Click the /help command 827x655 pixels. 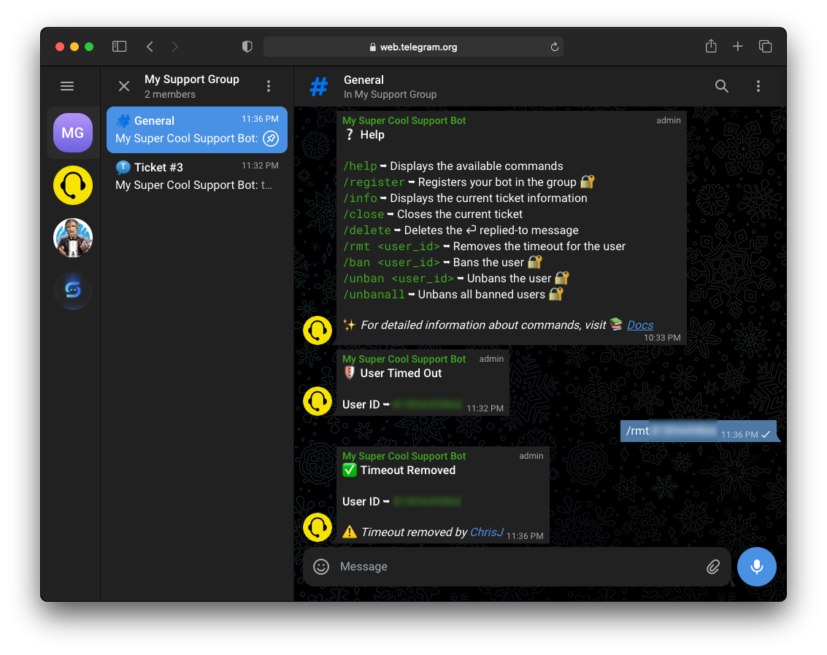[x=360, y=166]
